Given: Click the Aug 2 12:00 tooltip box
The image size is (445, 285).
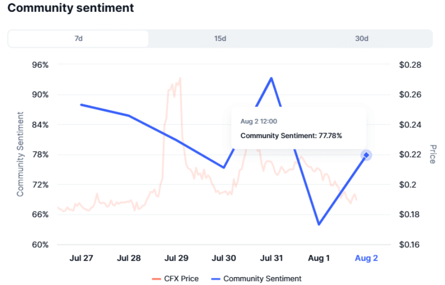Looking at the screenshot, I should (299, 128).
